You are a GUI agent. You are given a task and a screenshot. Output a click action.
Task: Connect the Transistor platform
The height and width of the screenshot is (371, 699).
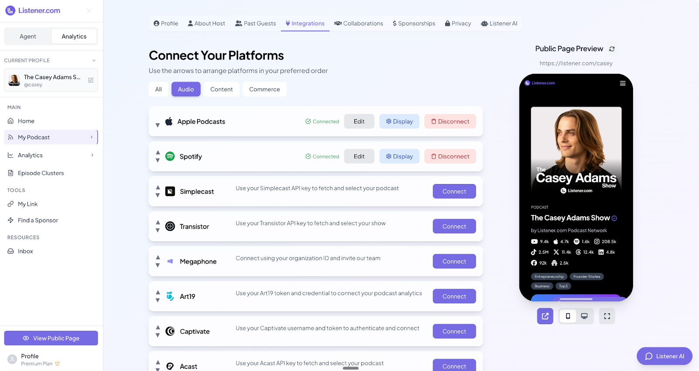click(x=454, y=226)
